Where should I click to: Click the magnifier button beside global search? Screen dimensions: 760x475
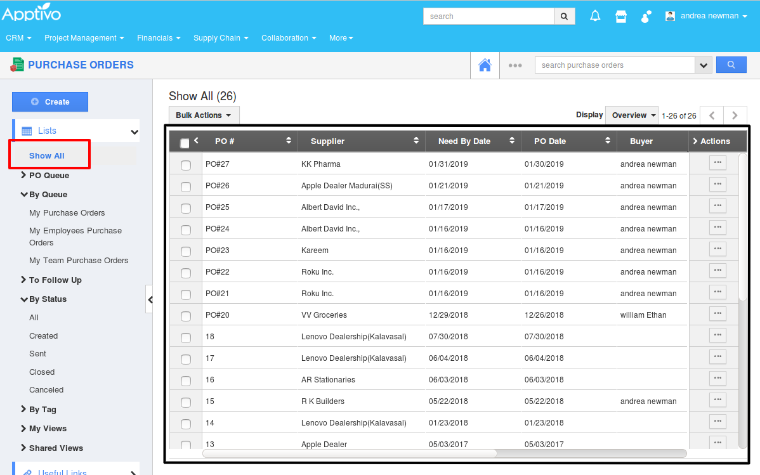[564, 16]
